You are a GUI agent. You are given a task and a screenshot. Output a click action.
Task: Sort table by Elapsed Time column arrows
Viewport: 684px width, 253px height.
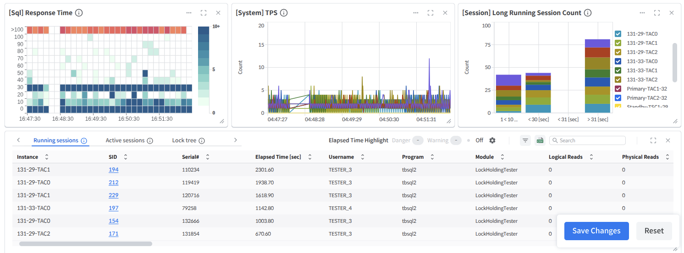310,157
